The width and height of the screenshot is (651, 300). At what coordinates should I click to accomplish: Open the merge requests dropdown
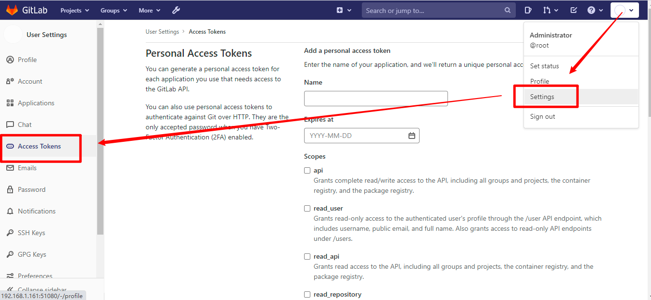coord(550,10)
